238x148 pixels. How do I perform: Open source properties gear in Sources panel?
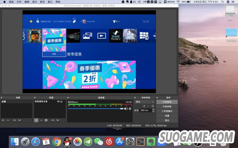(x=46, y=120)
